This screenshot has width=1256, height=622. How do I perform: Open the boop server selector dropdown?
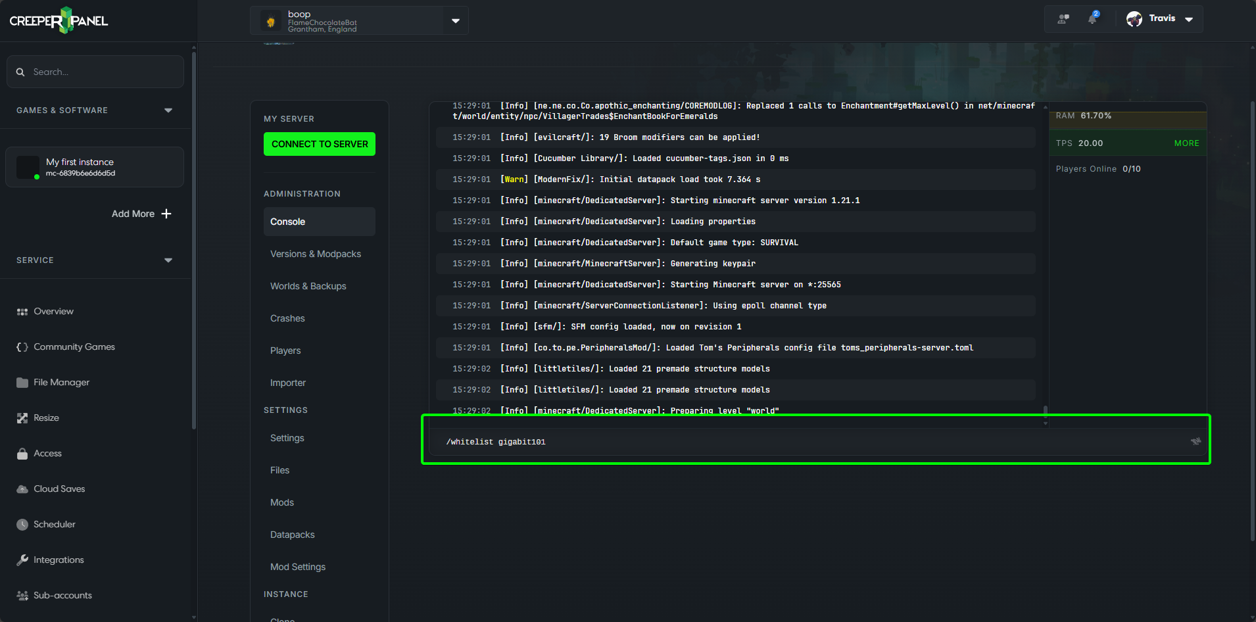(455, 20)
